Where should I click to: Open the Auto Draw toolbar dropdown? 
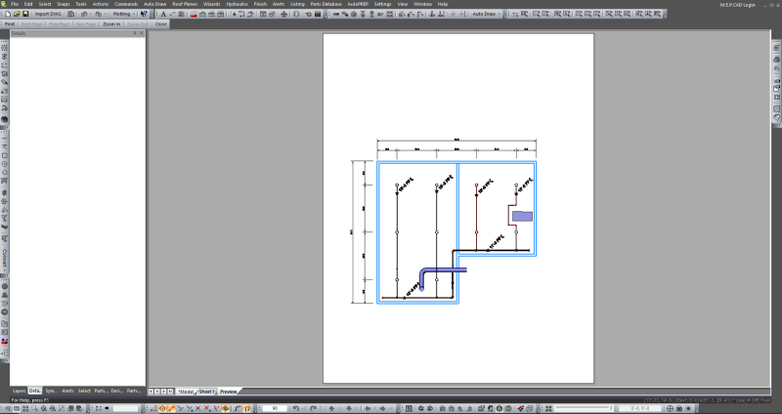click(486, 14)
